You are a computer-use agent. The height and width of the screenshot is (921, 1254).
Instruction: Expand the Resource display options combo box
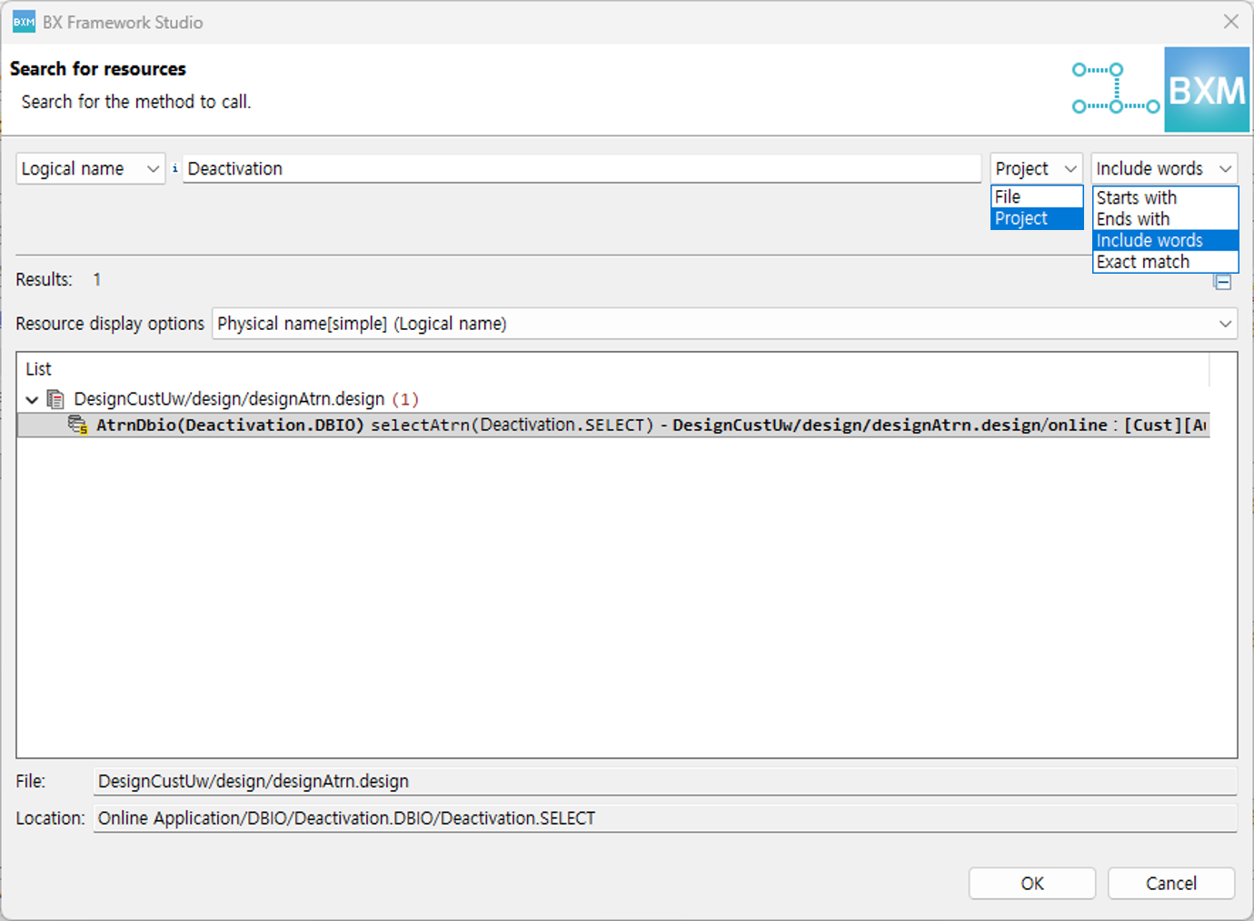(724, 324)
